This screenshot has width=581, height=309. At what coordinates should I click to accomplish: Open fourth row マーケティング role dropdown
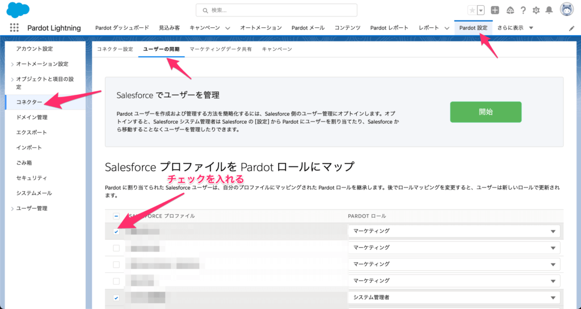(454, 281)
